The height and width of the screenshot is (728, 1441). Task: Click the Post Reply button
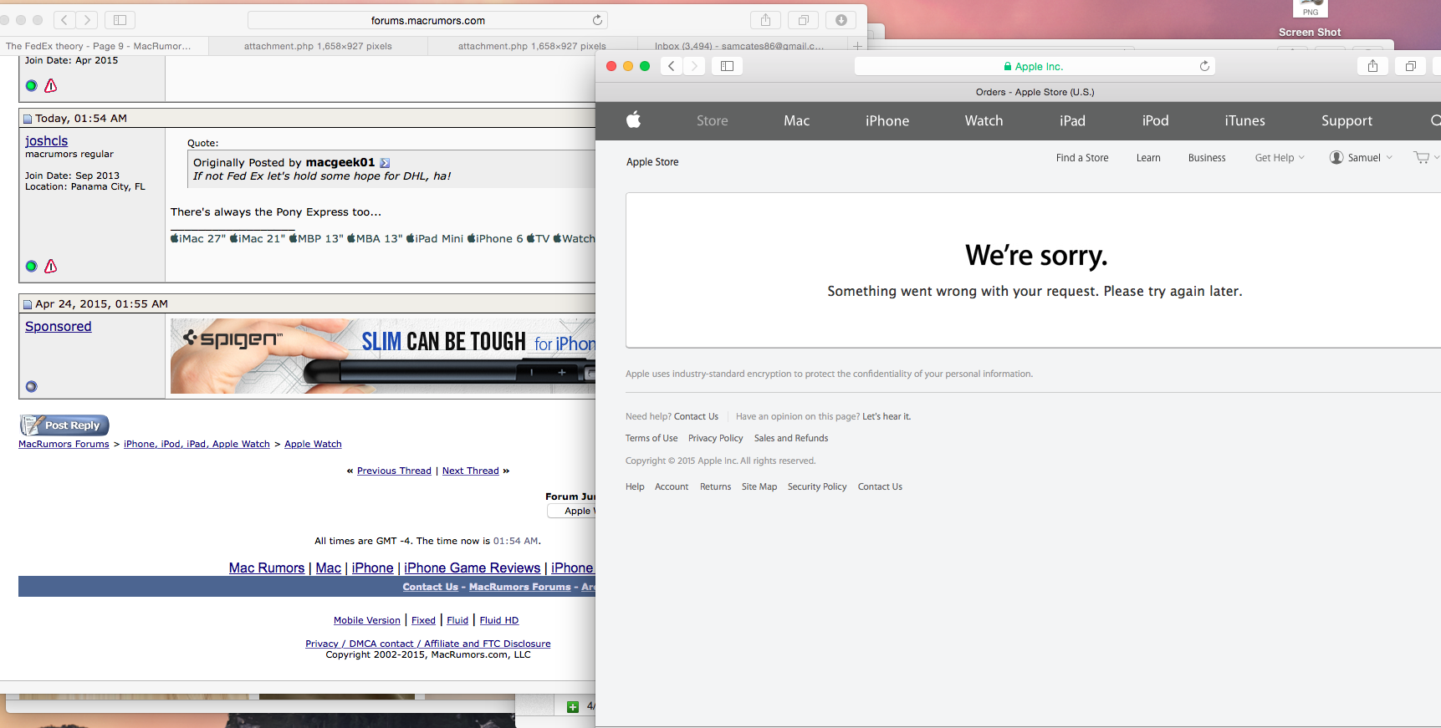point(65,425)
